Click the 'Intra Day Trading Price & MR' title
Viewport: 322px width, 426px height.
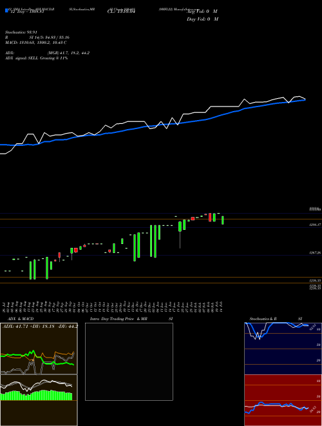point(118,319)
